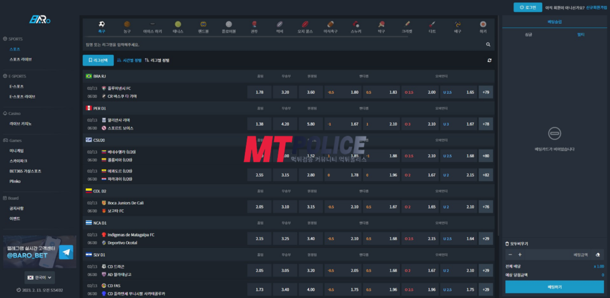Viewport: 610px width, 298px height.
Task: Select the 아이스 하키 sport icon
Action: [152, 24]
